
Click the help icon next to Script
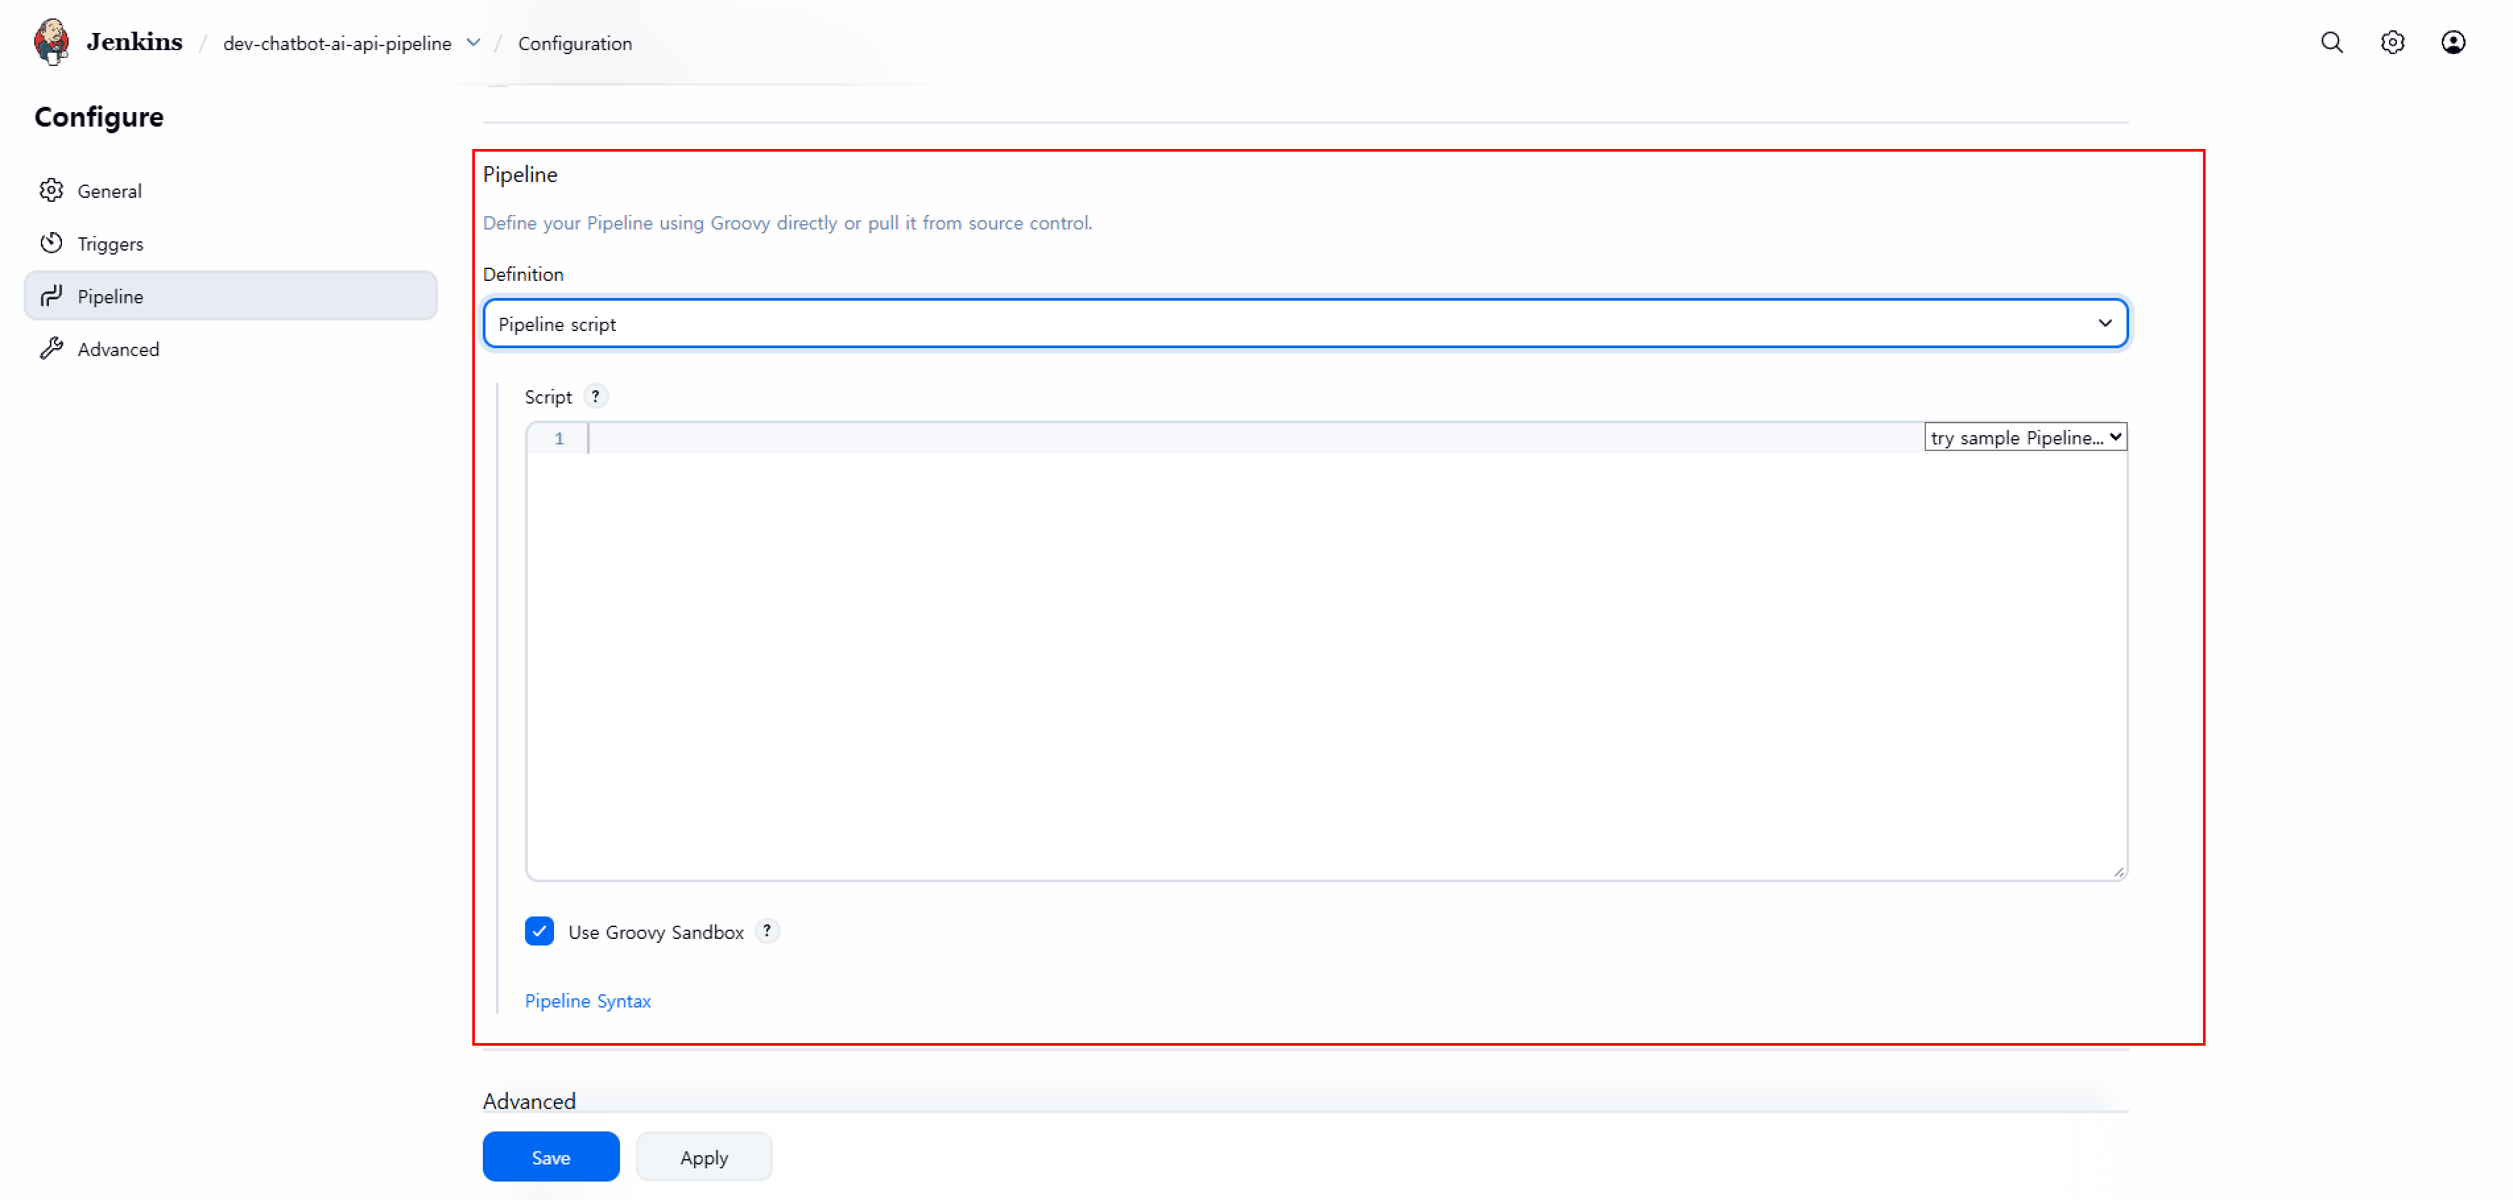click(x=595, y=396)
